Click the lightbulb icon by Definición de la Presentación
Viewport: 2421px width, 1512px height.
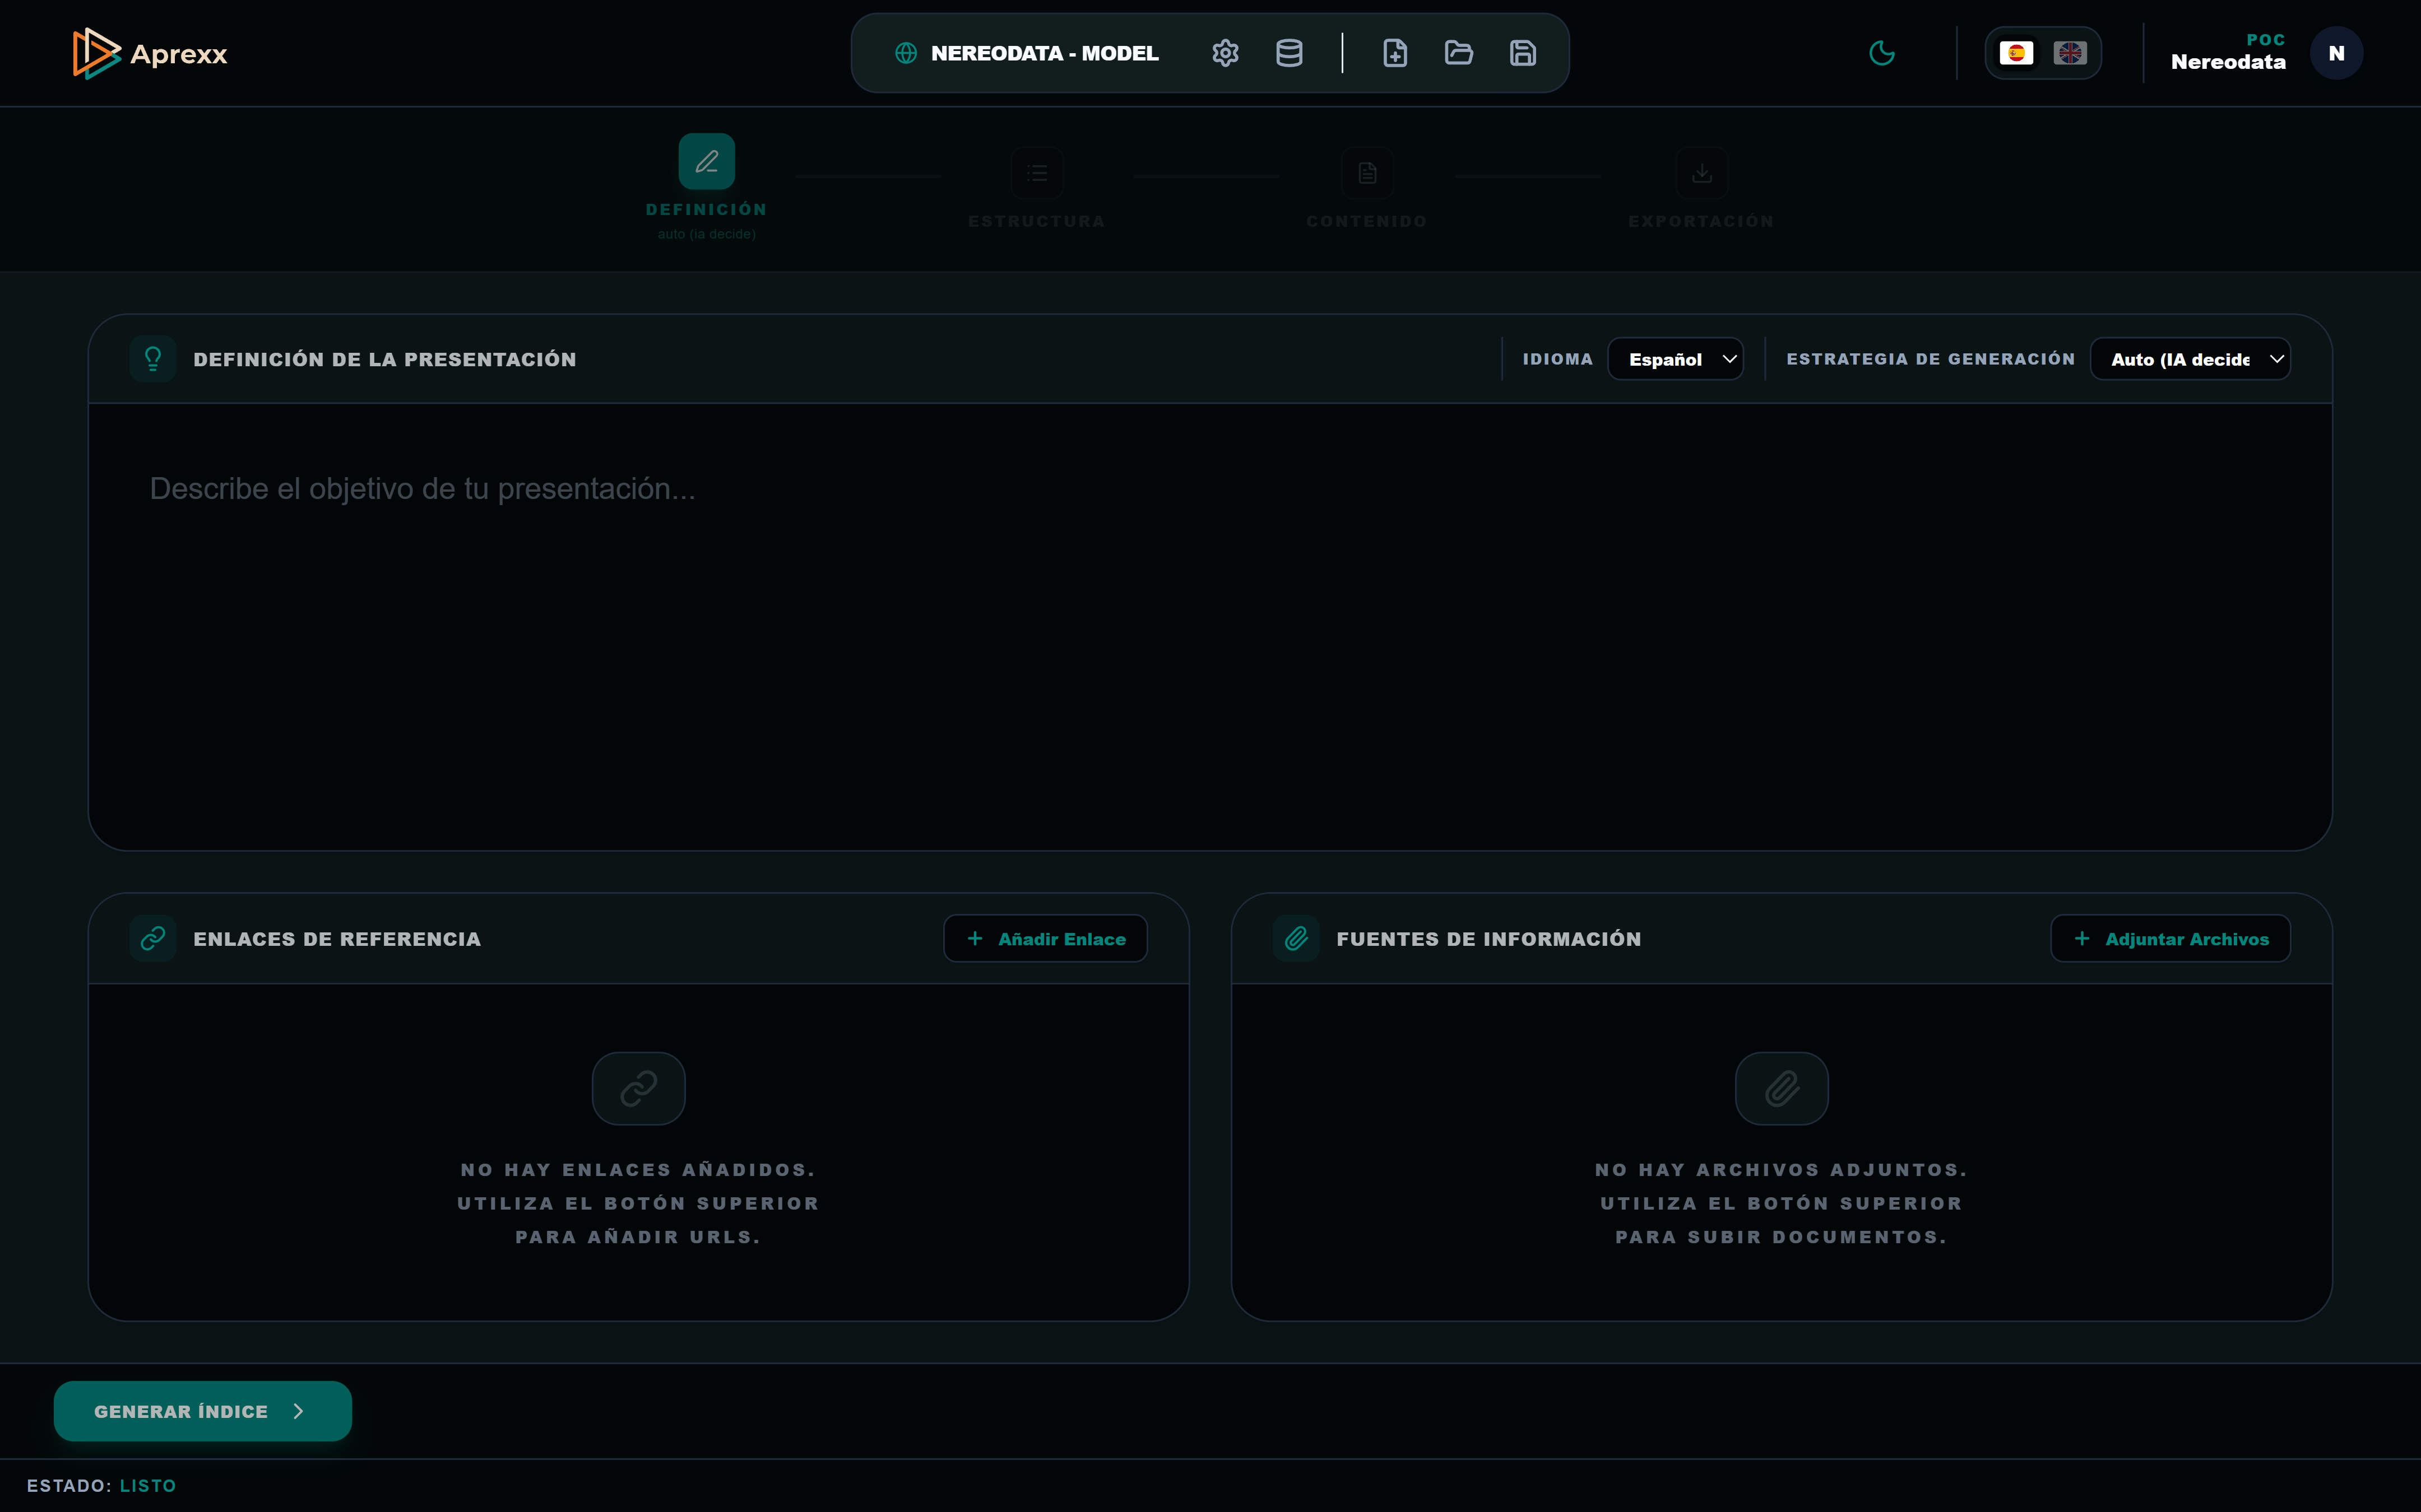click(x=153, y=359)
